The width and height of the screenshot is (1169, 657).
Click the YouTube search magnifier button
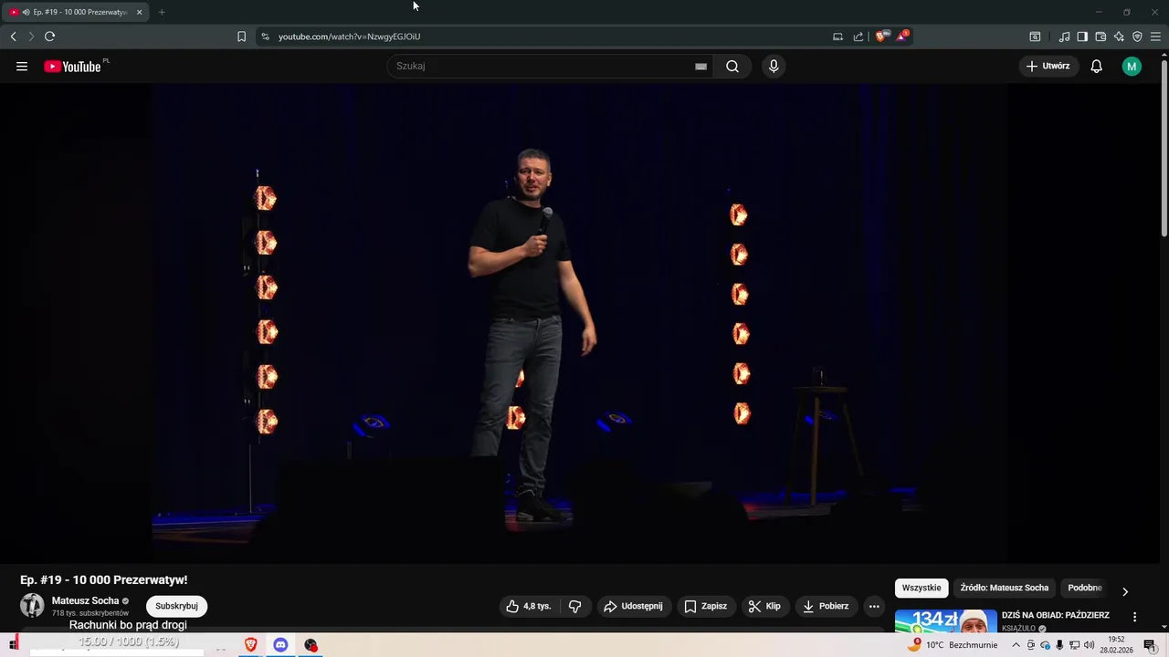[732, 66]
